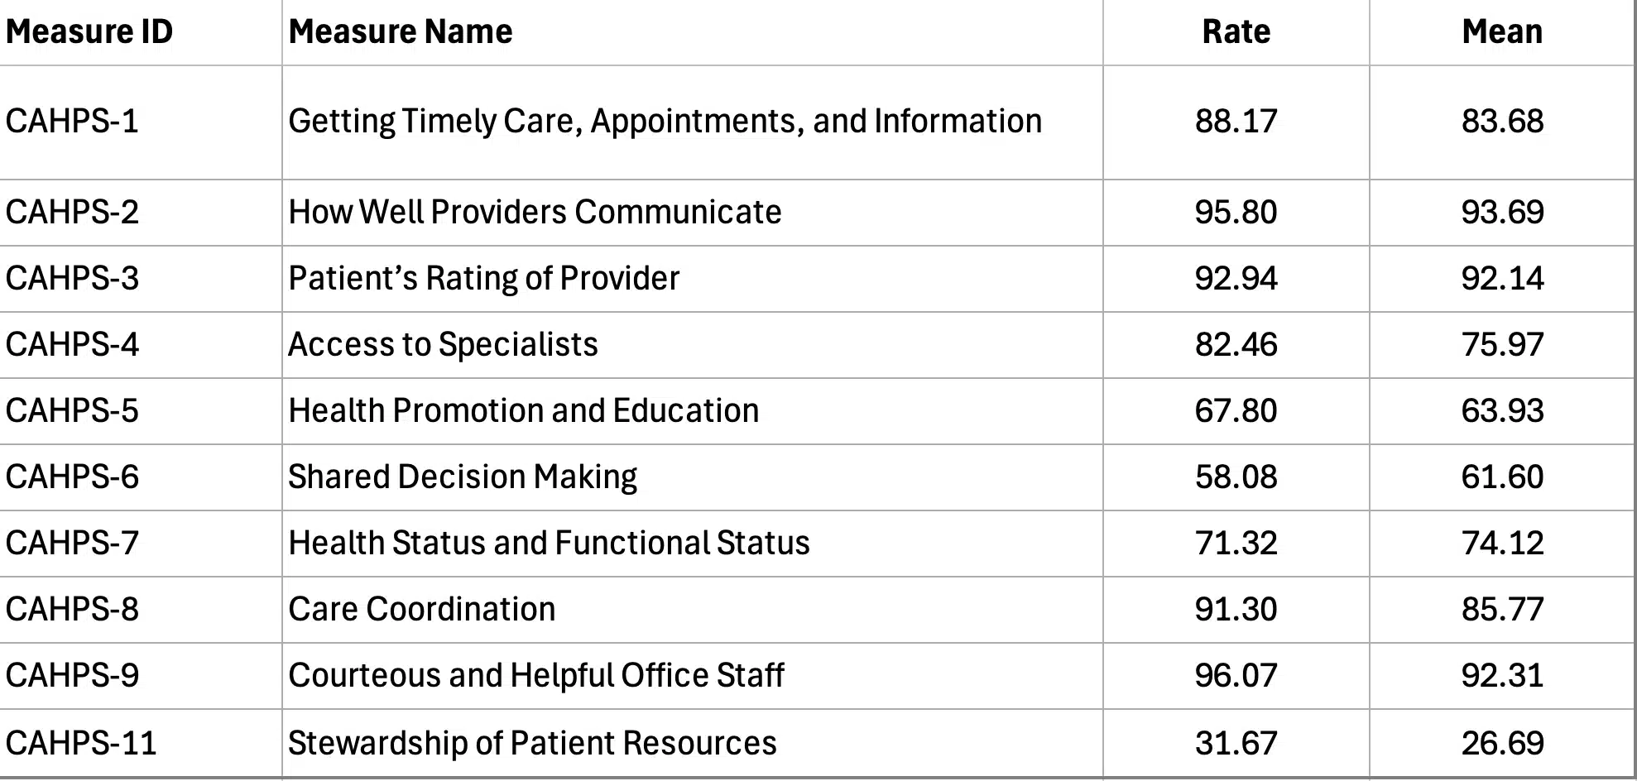Click Health Status and Functional Status cell
The width and height of the screenshot is (1637, 781).
pos(692,544)
